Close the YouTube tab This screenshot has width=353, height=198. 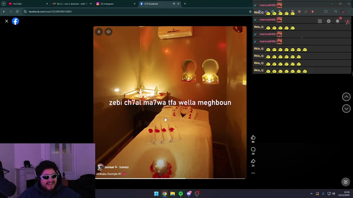click(47, 4)
